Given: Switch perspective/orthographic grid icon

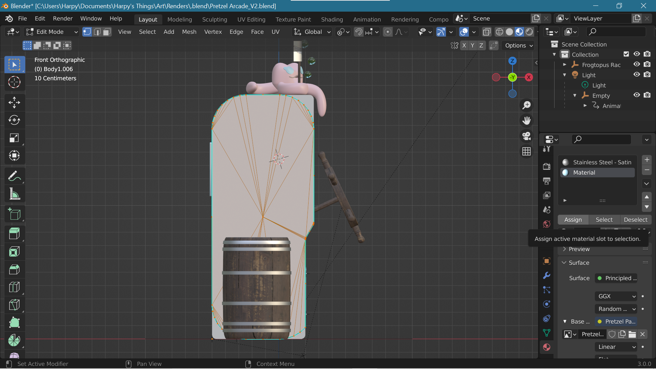Looking at the screenshot, I should pos(527,151).
